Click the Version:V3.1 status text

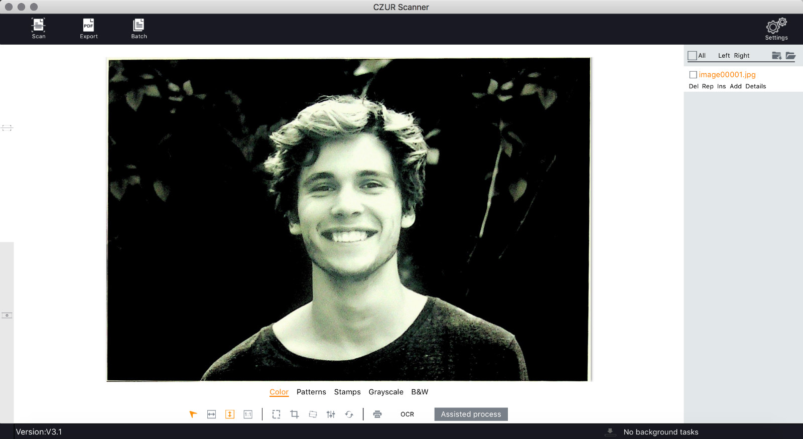tap(39, 431)
